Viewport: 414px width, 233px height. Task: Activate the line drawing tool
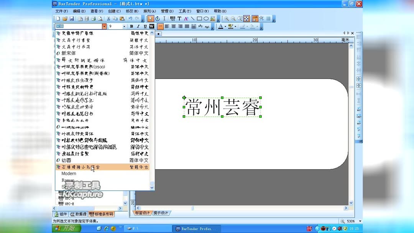pos(192,18)
